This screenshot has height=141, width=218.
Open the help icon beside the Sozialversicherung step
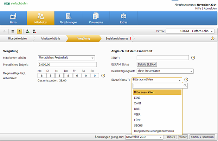tap(212, 38)
